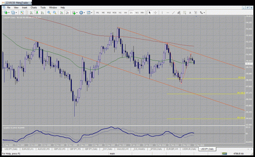Switch to the USDRUR,Daily chart tab
Viewport: 255px width, 157px height.
pos(189,149)
